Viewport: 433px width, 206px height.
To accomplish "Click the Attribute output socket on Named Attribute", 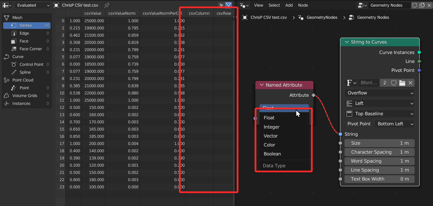I will [313, 95].
